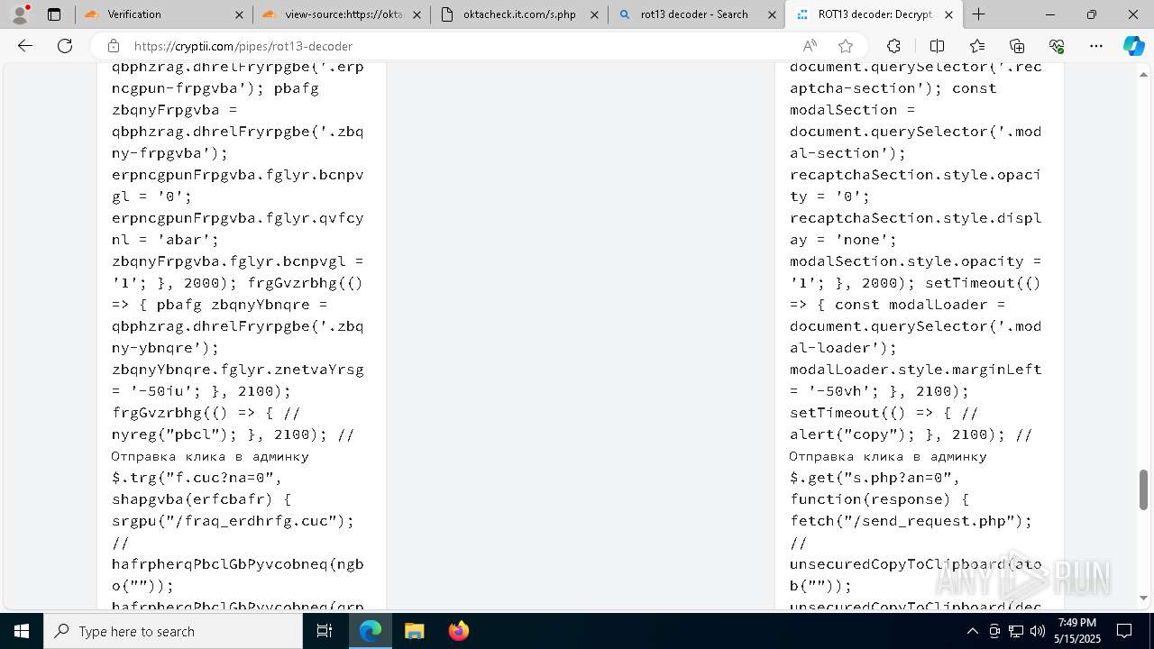Screen dimensions: 1154x649
Task: Open the notification center
Action: tap(1124, 631)
